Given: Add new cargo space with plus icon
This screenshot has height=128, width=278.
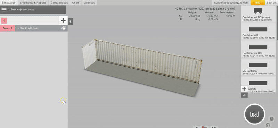Looking at the screenshot, I should 244,89.
